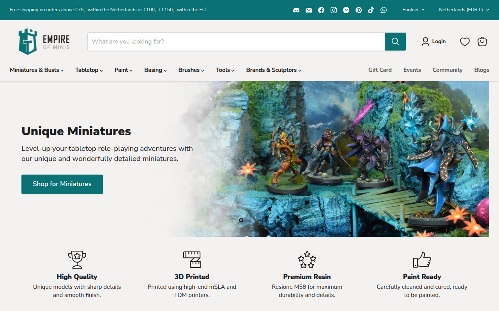Click the slideshow indicator dot on the banner
The width and height of the screenshot is (499, 311).
click(241, 220)
